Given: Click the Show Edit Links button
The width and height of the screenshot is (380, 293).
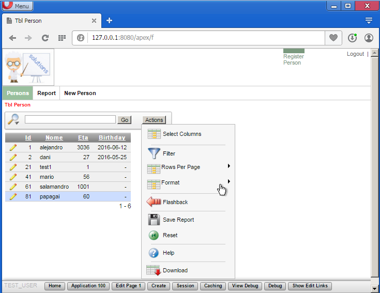Looking at the screenshot, I should [310, 286].
